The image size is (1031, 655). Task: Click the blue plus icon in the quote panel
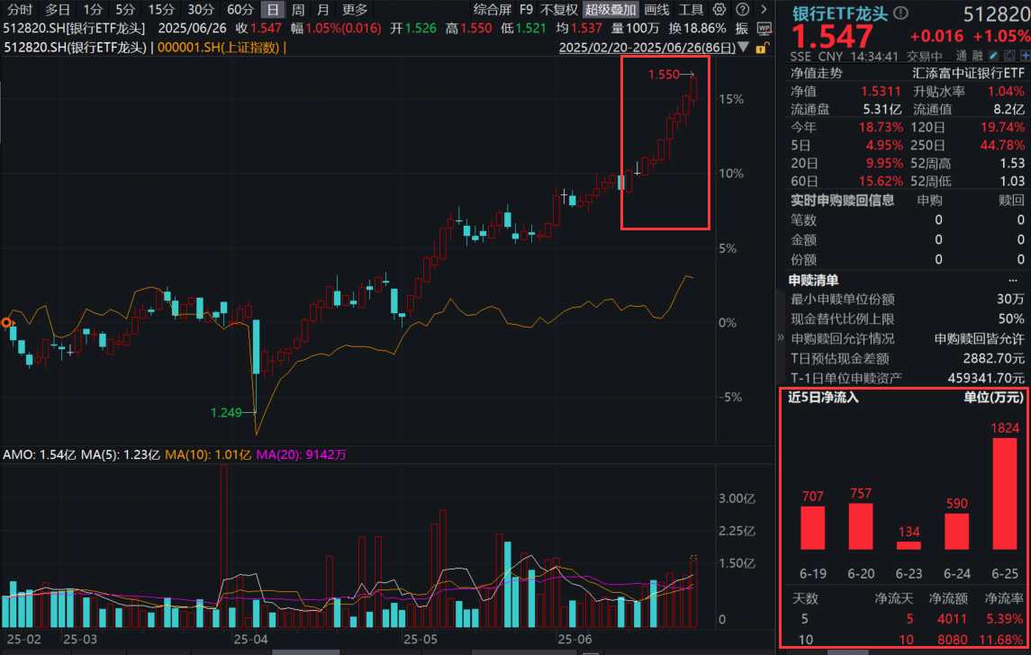pyautogui.click(x=1025, y=56)
